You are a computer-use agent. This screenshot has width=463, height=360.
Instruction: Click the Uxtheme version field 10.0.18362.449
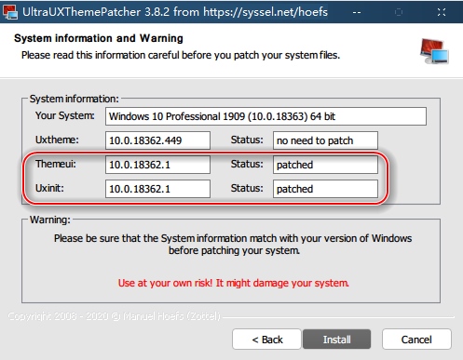(x=157, y=140)
